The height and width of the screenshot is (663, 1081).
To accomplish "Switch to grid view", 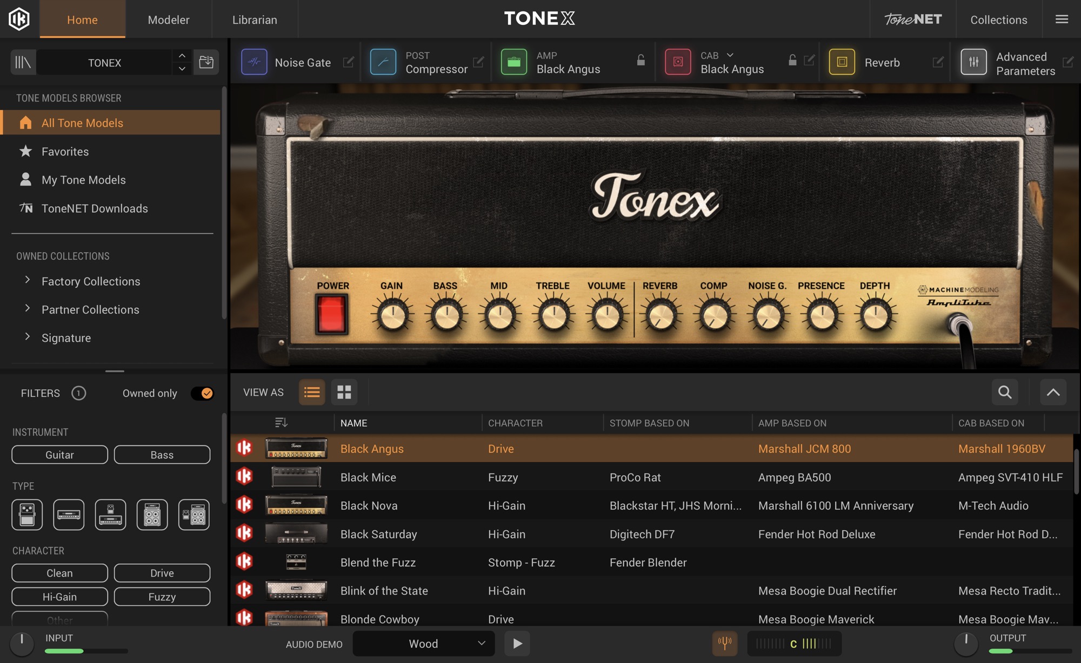I will click(x=344, y=392).
